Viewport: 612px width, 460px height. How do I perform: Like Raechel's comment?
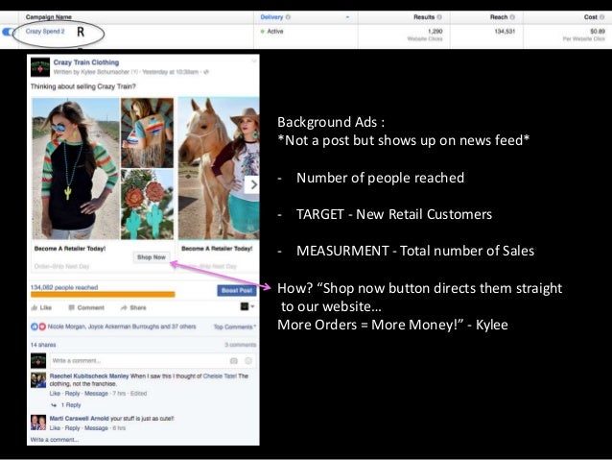coord(55,394)
